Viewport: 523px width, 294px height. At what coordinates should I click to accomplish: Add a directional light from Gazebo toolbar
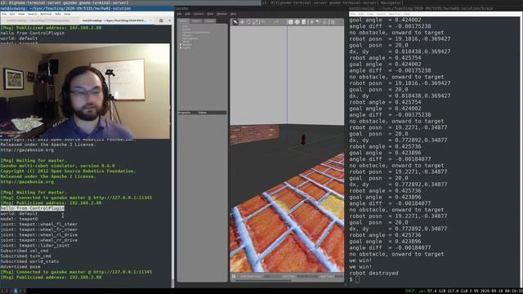(x=324, y=22)
